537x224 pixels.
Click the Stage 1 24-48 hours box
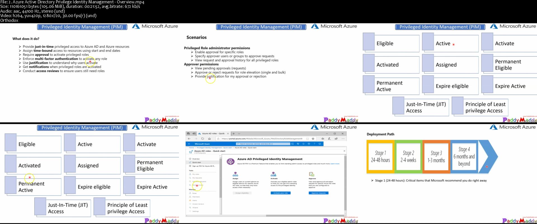click(x=380, y=157)
